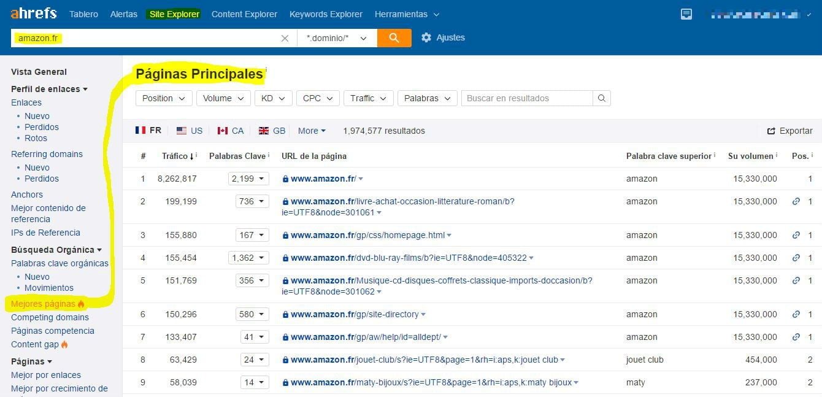
Task: Open Rotos under Enlaces
Action: [x=36, y=138]
